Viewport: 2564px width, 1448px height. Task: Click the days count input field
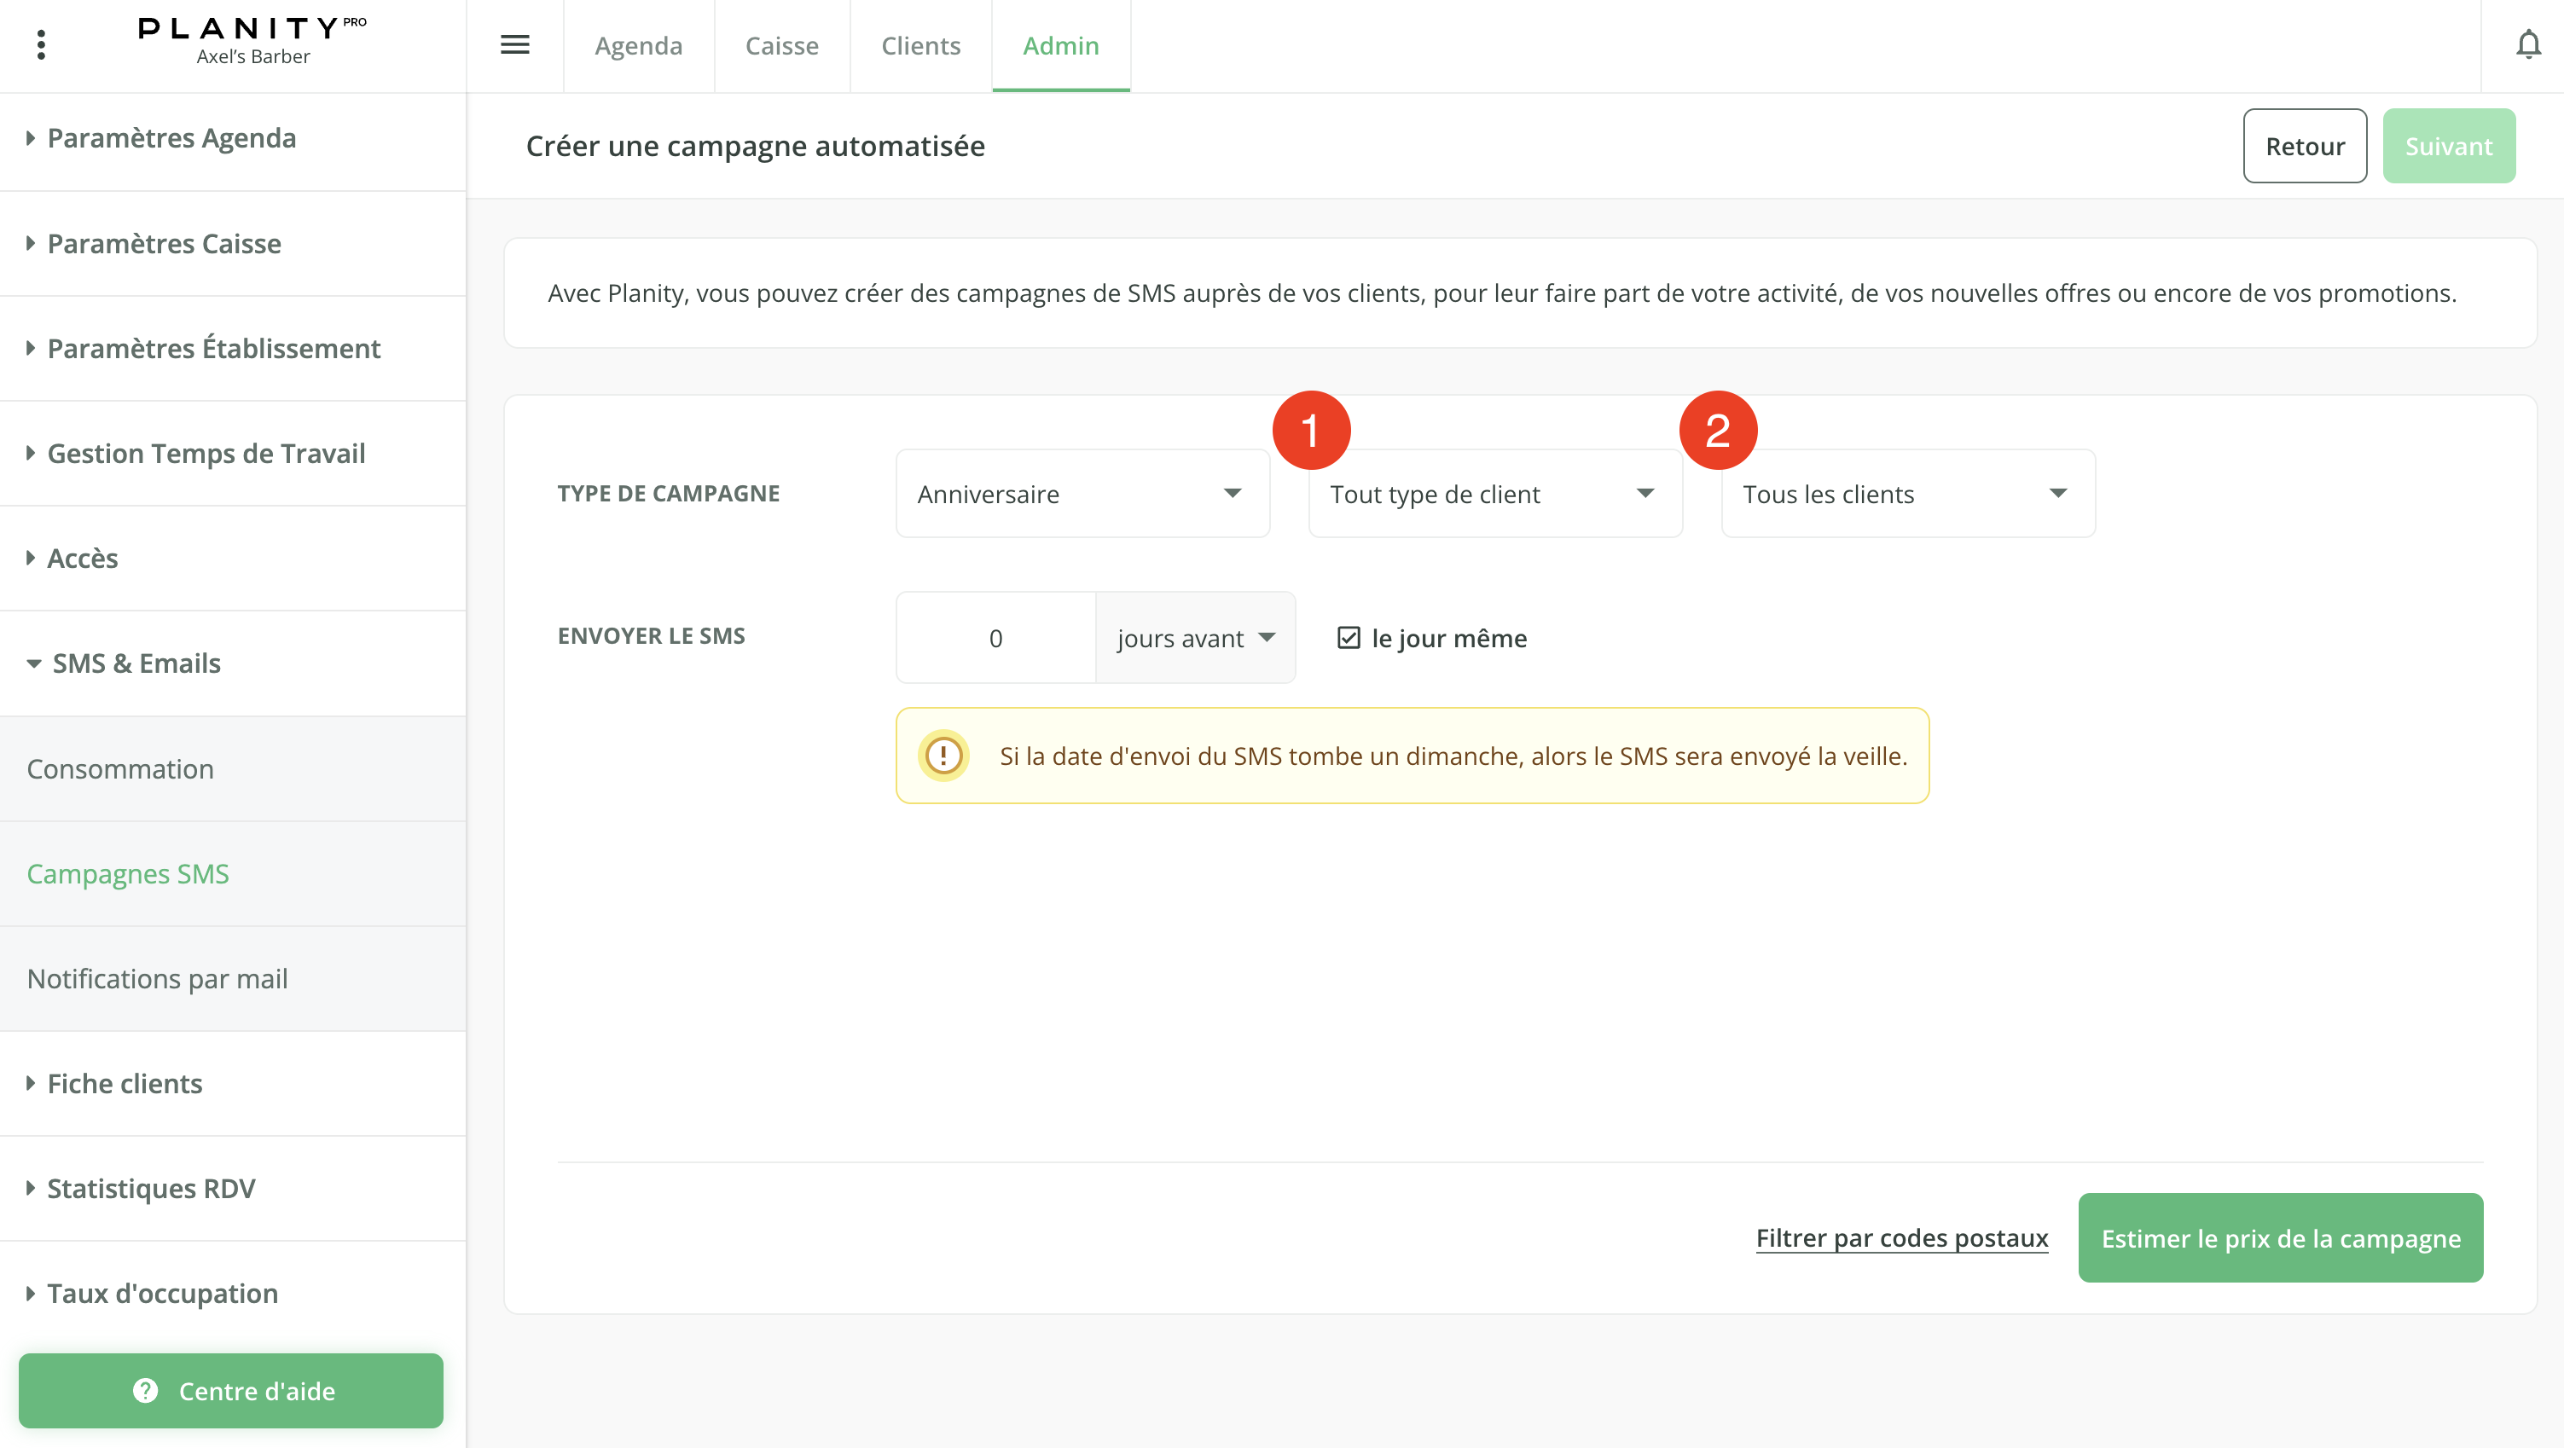click(x=995, y=638)
